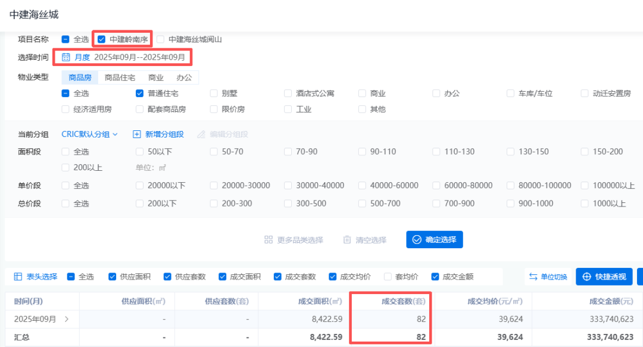Check the 中建海丝城阅山 project checkbox
The image size is (643, 347).
tap(160, 39)
